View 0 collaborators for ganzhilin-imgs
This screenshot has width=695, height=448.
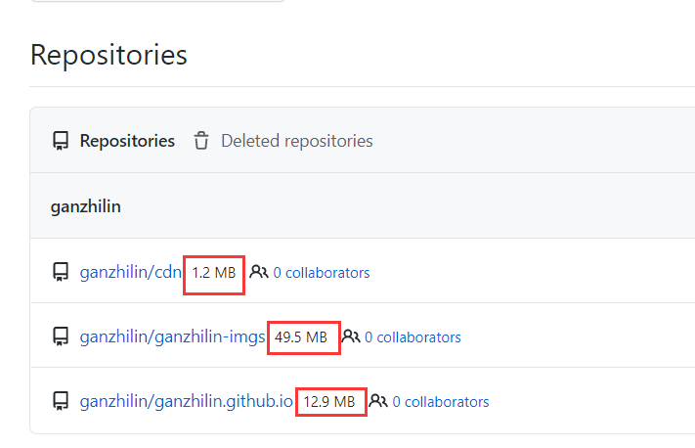coord(413,337)
